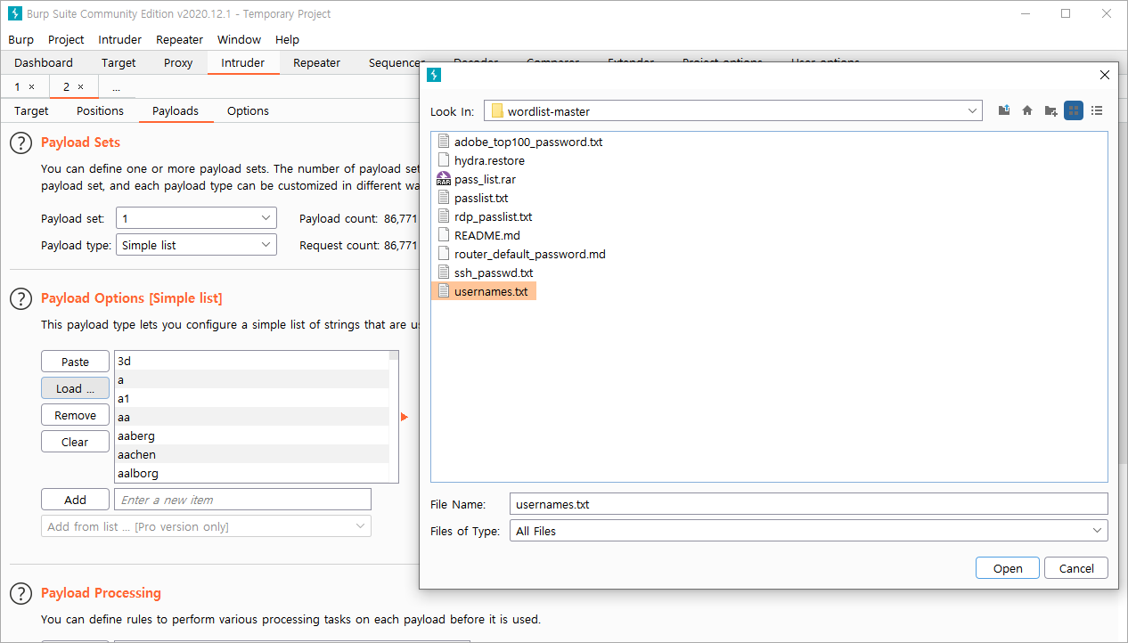Screen dimensions: 1128x643
Task: Switch to the Repeater main tab
Action: (316, 62)
